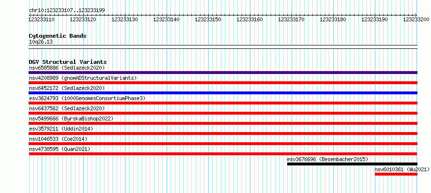Viewport: 431px width, 193px height.
Task: Select the red nsv5499666 variant bar
Action: coord(223,123)
